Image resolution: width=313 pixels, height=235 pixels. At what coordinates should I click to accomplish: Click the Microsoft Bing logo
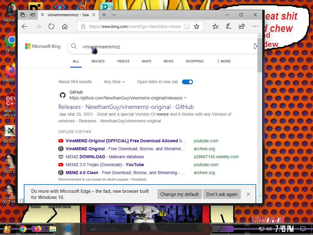point(43,47)
